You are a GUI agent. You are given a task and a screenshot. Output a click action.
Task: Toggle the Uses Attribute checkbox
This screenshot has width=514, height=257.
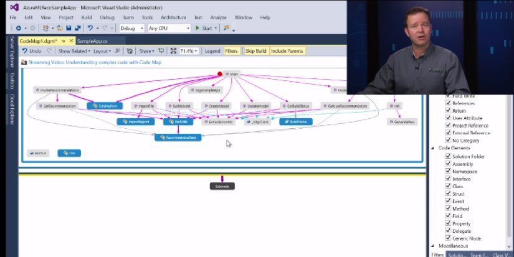click(448, 118)
